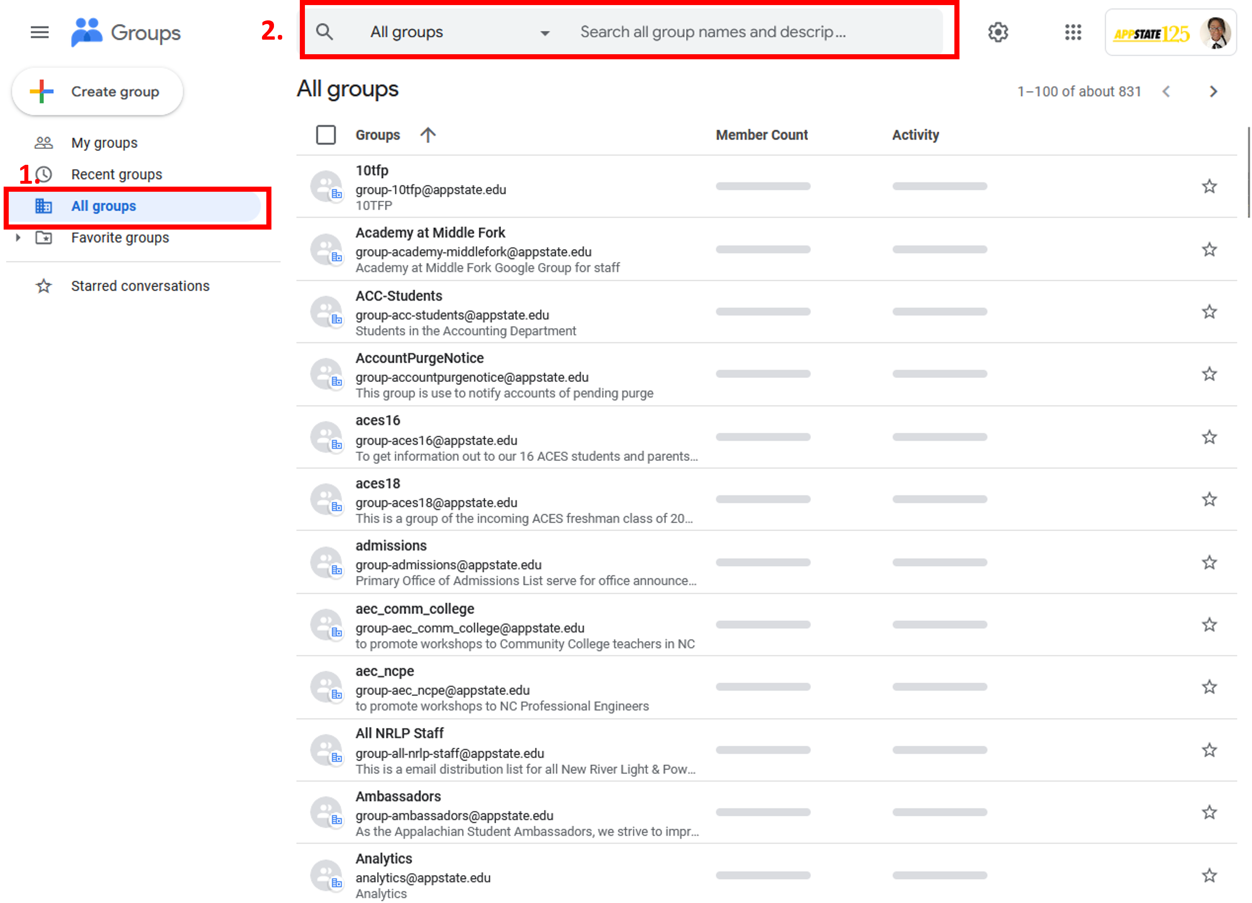This screenshot has width=1252, height=903.
Task: Click the page vertical scrollbar
Action: pos(1248,172)
